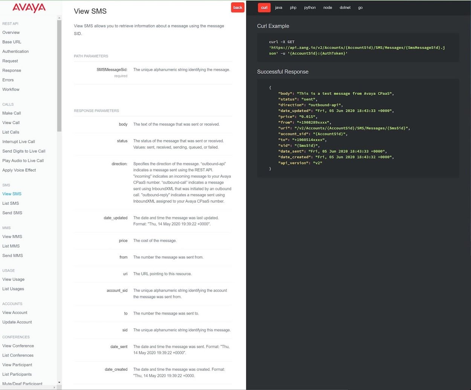Select View SMS in sidebar
The height and width of the screenshot is (390, 471).
click(12, 194)
